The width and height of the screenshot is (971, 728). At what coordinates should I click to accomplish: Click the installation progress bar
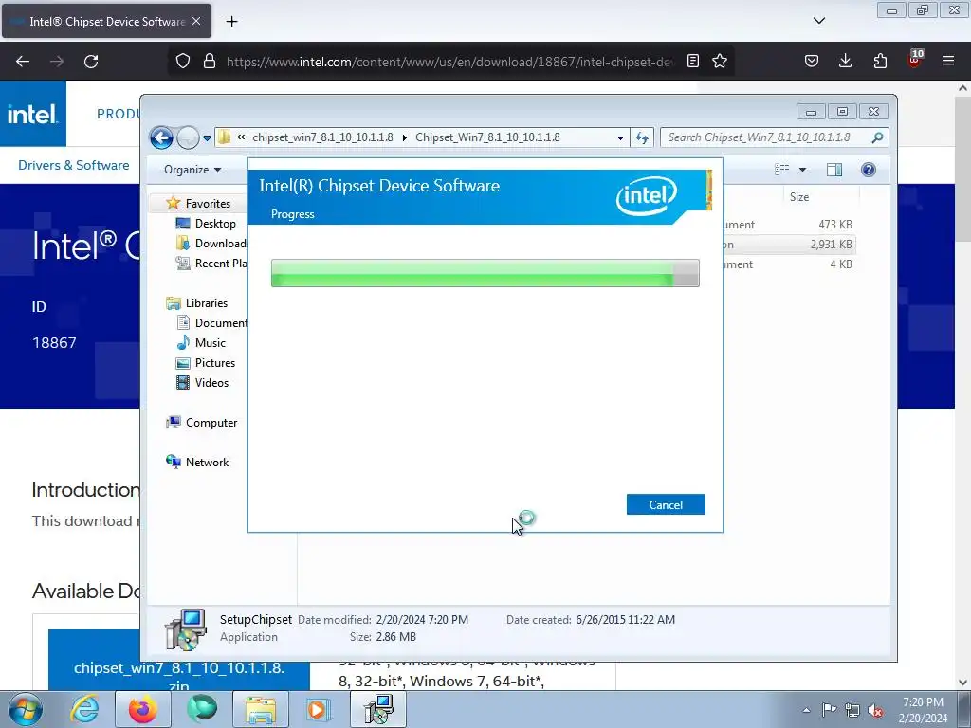[x=485, y=273]
